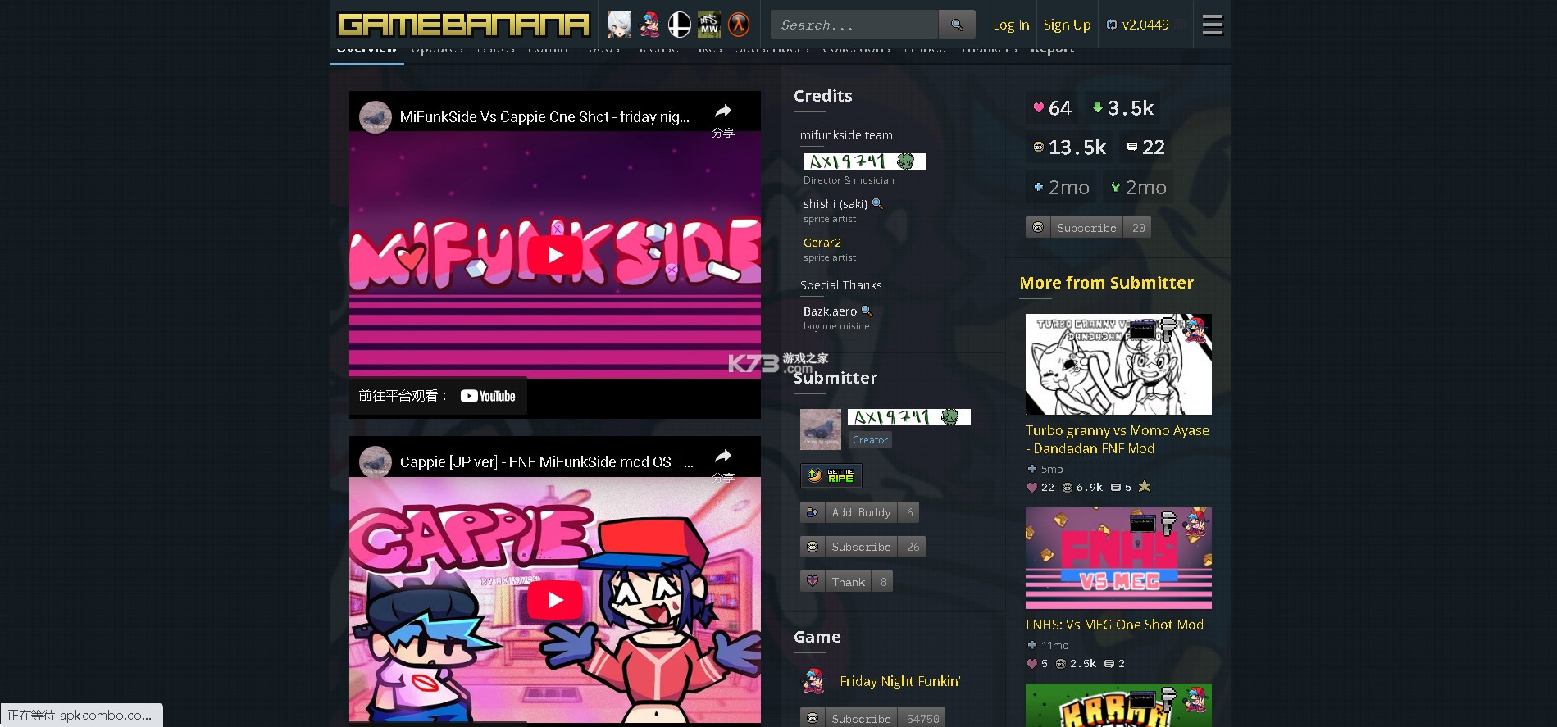Click the Sign Up link
The image size is (1557, 727).
1067,25
